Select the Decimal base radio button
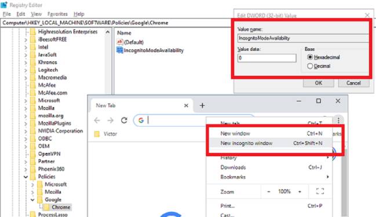 coord(310,66)
